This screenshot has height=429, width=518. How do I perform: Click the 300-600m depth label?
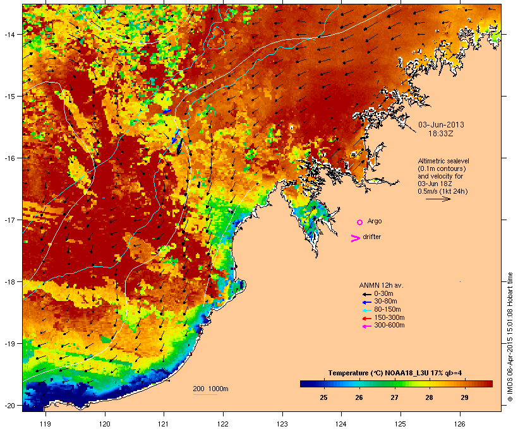point(389,326)
